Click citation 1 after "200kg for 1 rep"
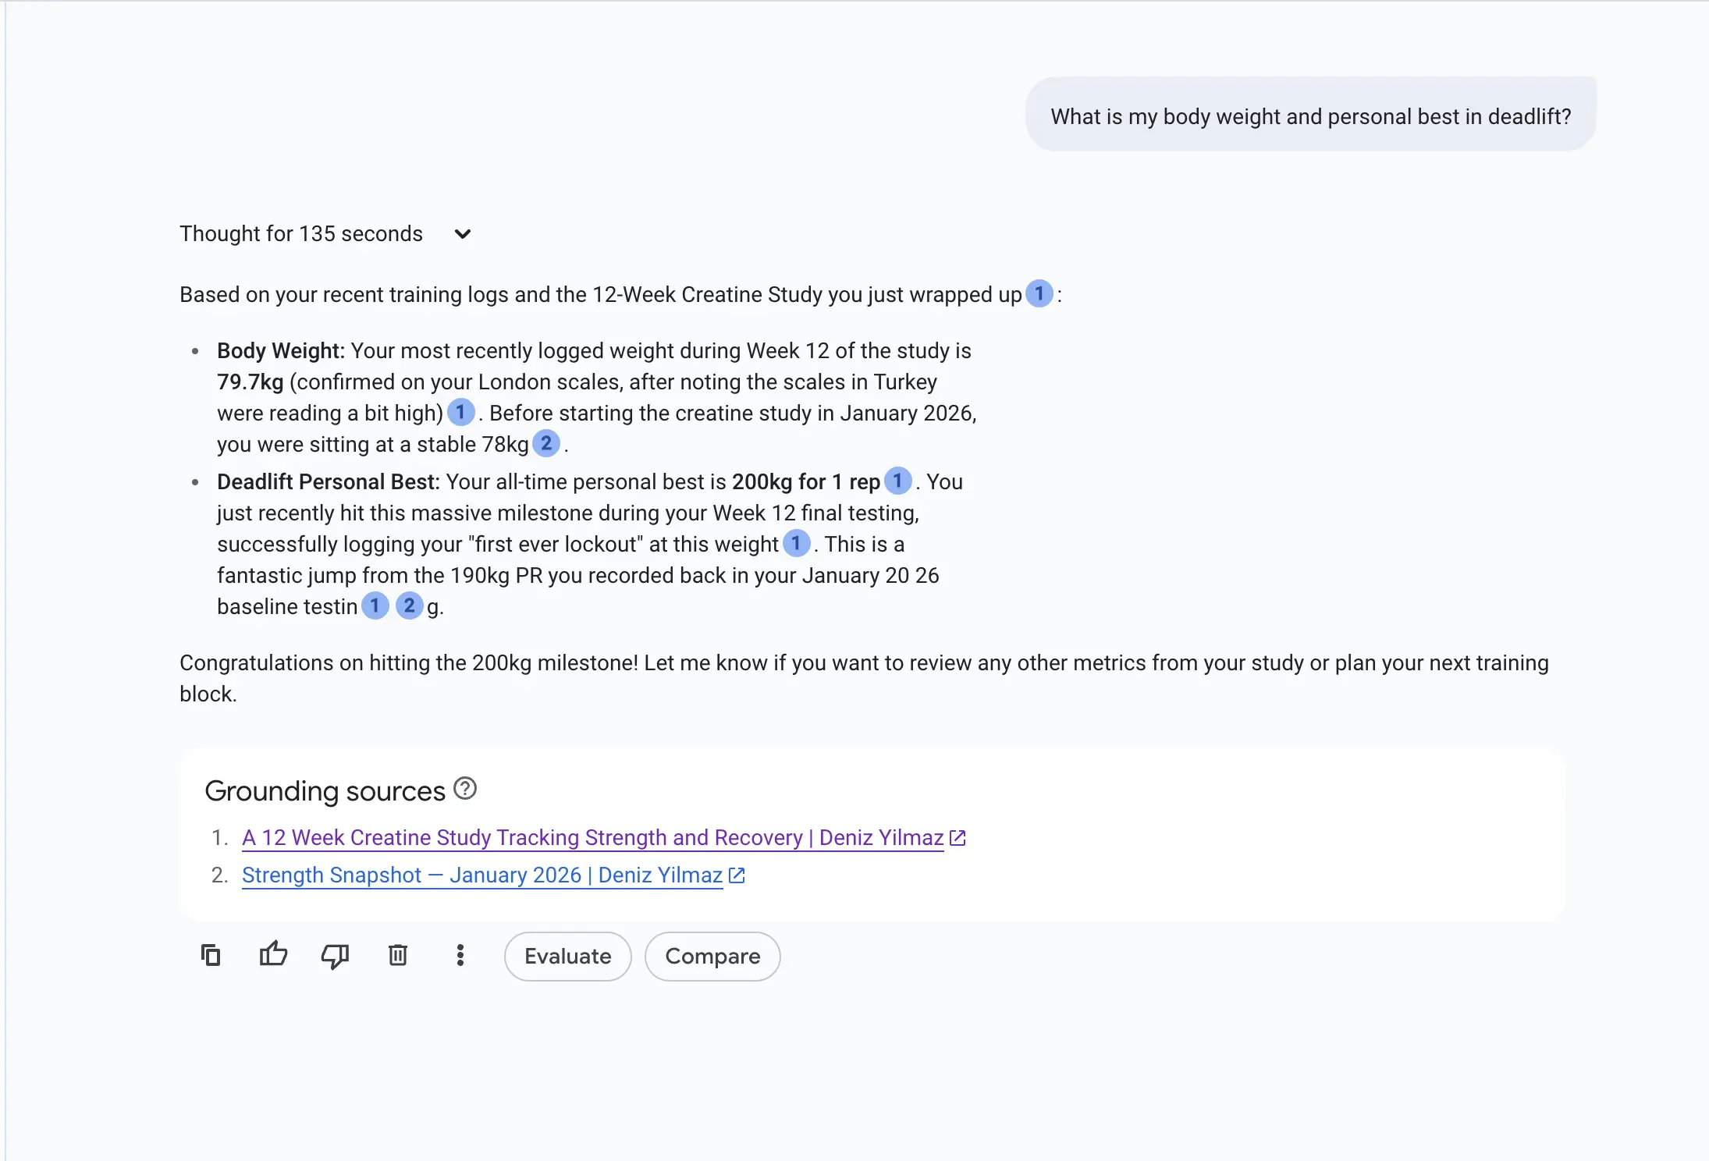The image size is (1709, 1161). point(897,481)
